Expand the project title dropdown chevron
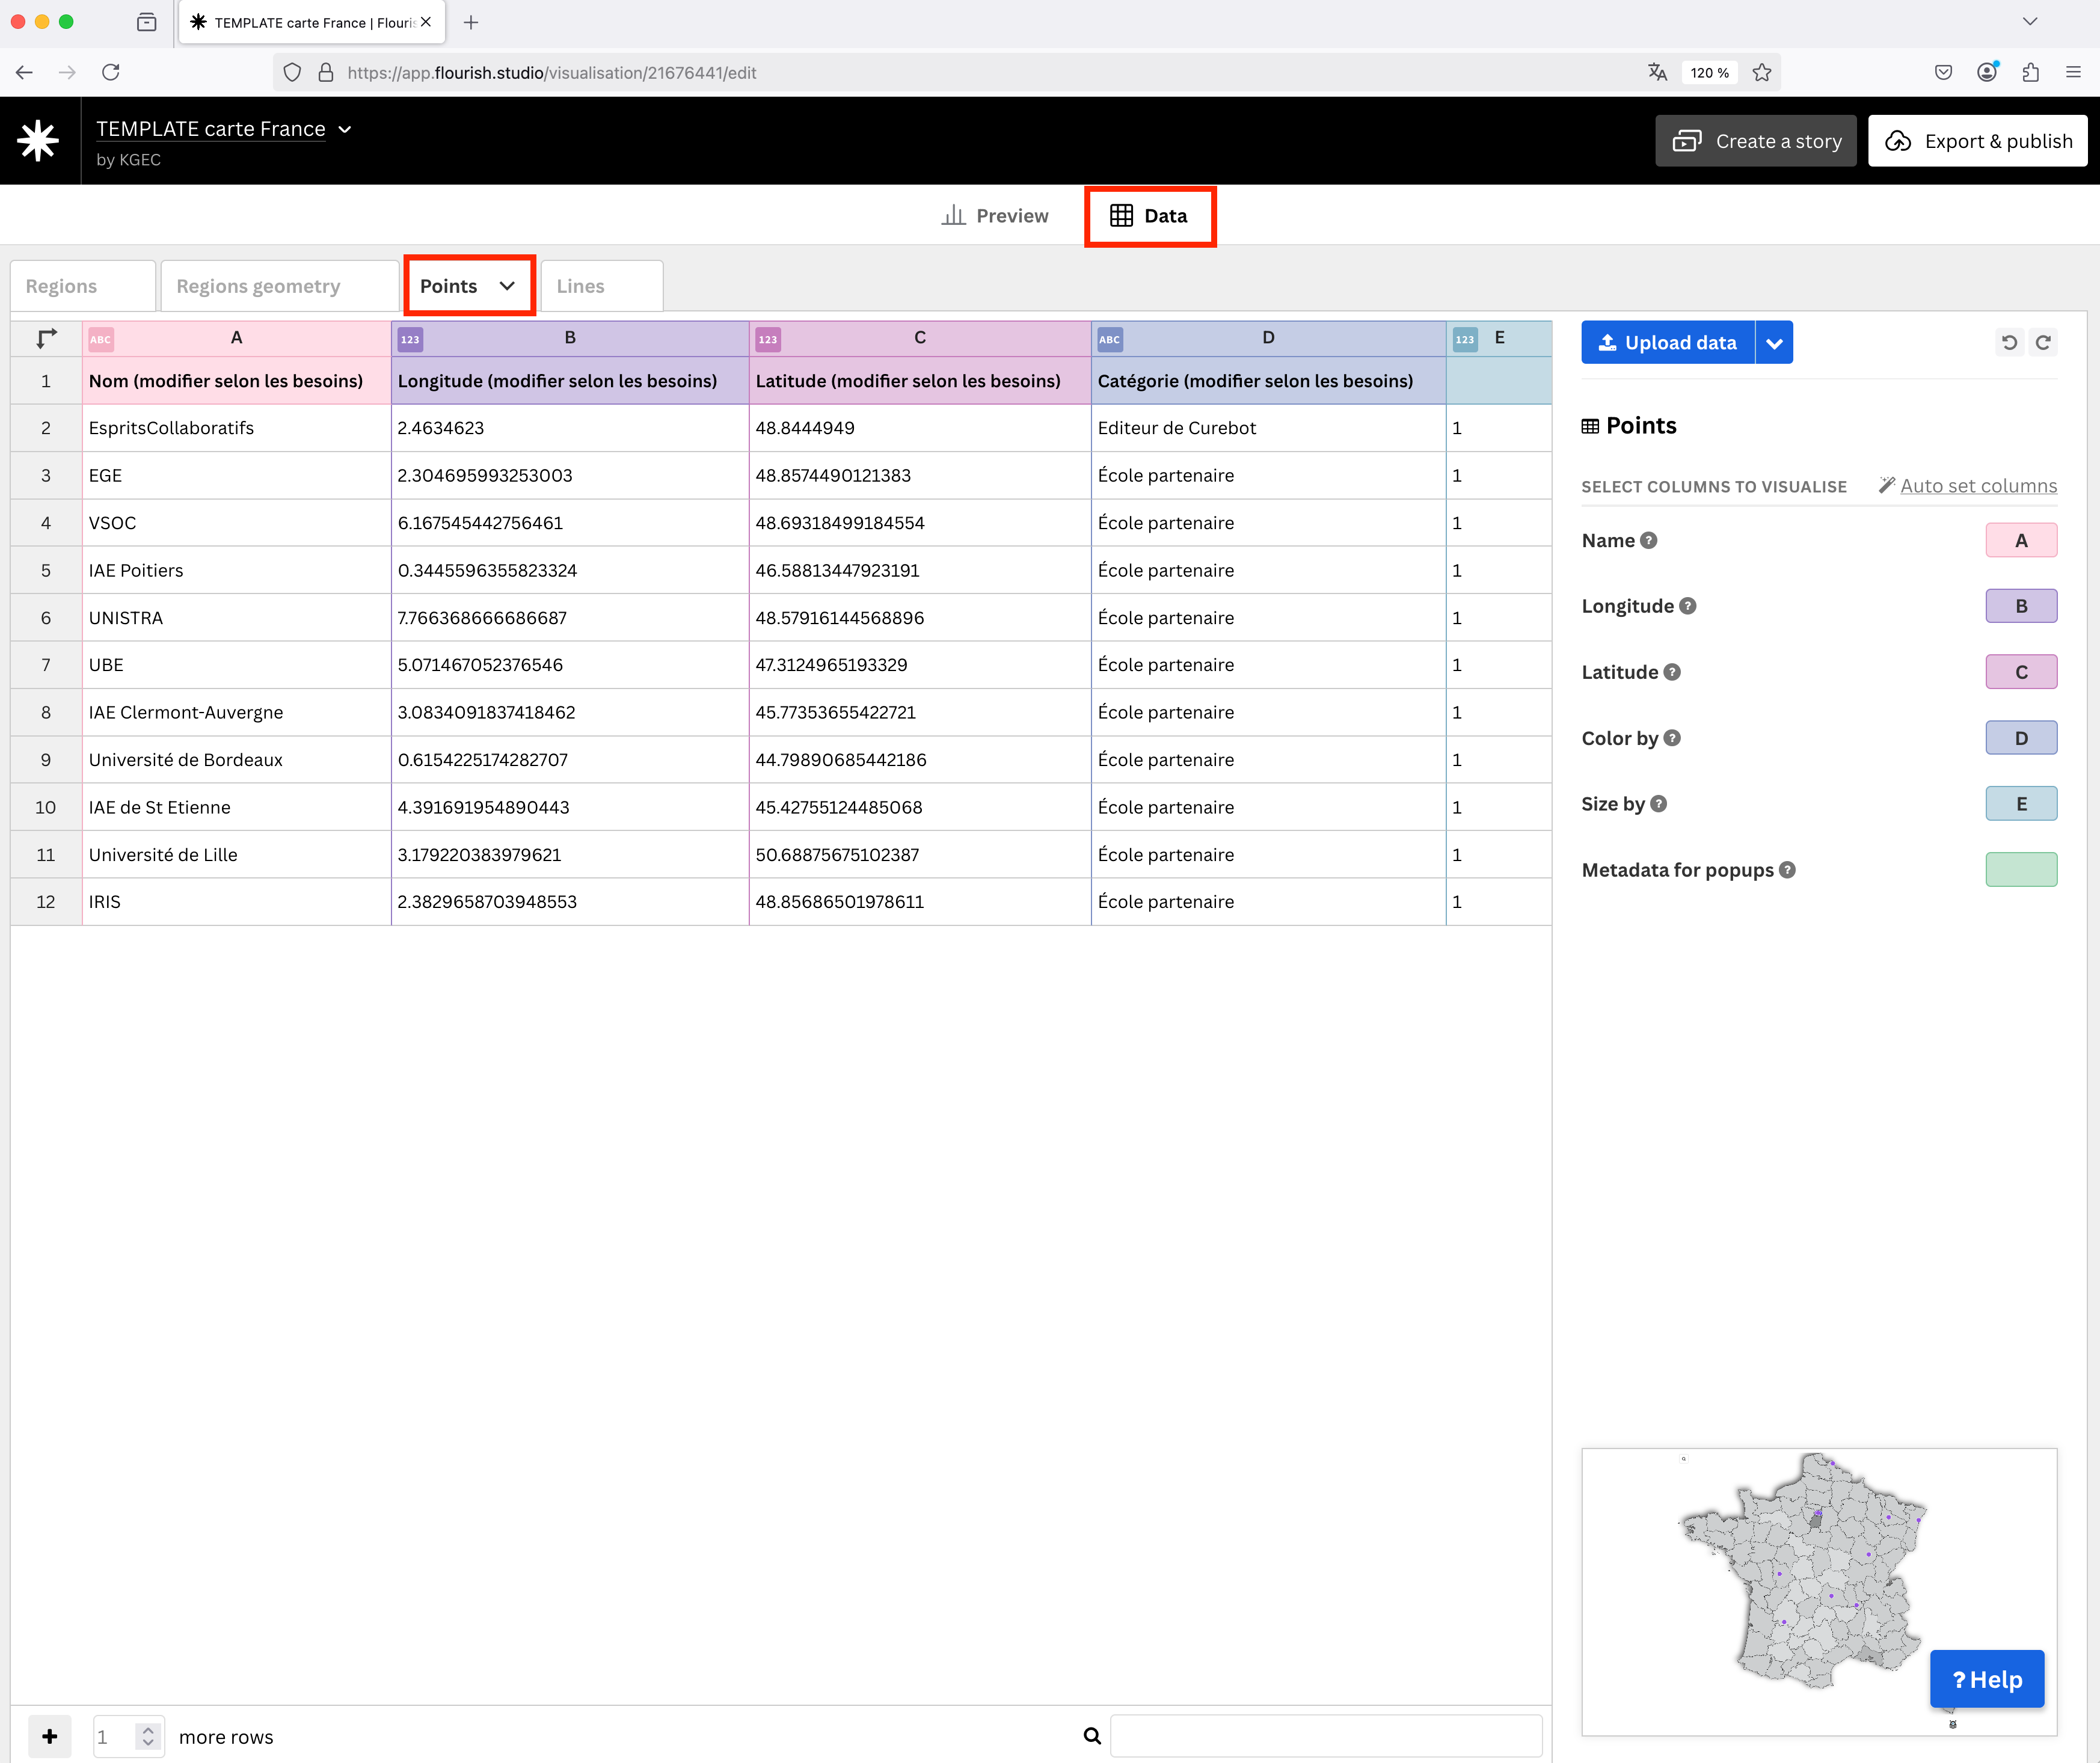2100x1763 pixels. point(345,129)
